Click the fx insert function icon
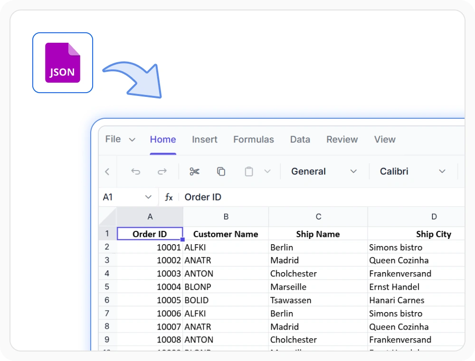Image resolution: width=475 pixels, height=361 pixels. tap(169, 197)
